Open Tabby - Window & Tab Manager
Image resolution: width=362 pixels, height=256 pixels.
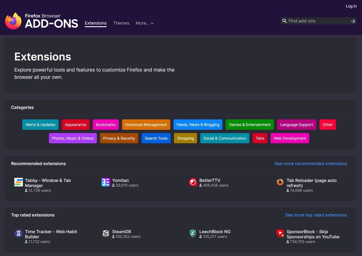[48, 183]
